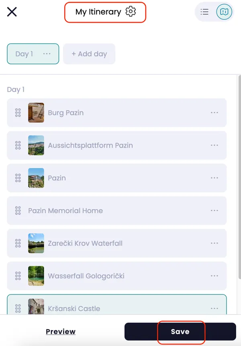
Task: Grab drag handle for Burg Pazin
Action: [18, 113]
